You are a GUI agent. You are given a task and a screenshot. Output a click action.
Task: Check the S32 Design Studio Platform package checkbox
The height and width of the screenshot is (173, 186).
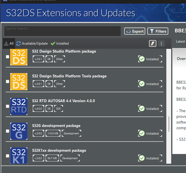tap(7, 57)
